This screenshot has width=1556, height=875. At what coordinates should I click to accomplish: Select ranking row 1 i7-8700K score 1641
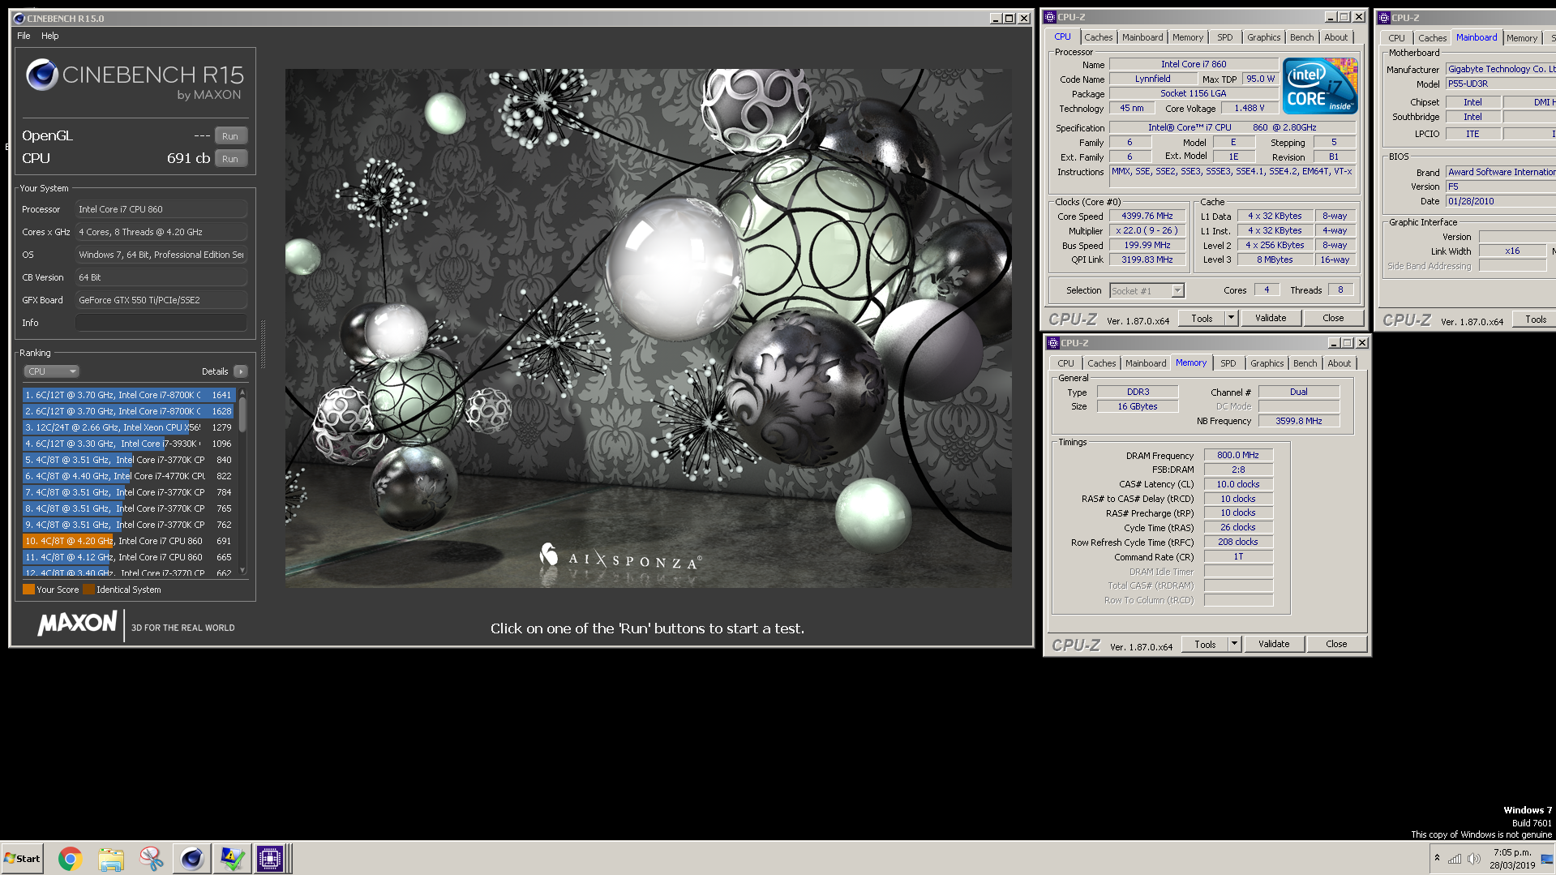pos(128,395)
